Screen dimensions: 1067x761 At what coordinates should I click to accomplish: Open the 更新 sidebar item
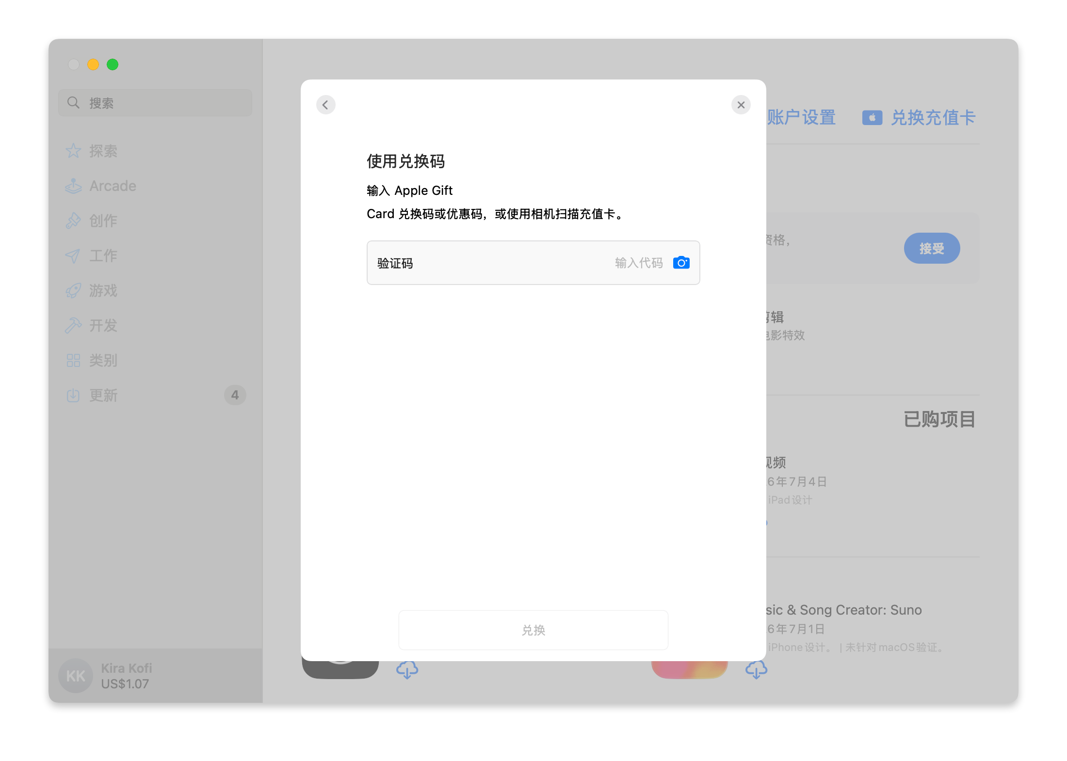[x=155, y=396]
